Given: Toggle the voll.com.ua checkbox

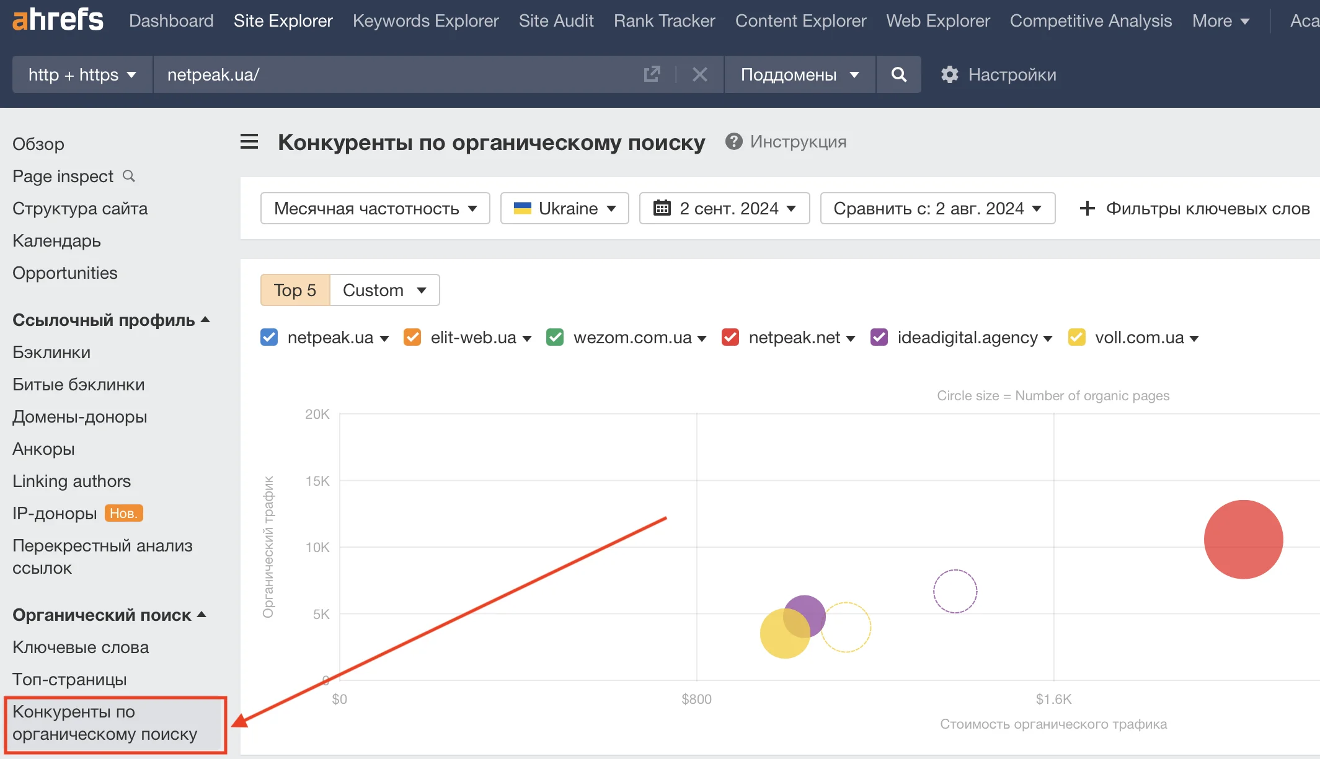Looking at the screenshot, I should pos(1077,337).
